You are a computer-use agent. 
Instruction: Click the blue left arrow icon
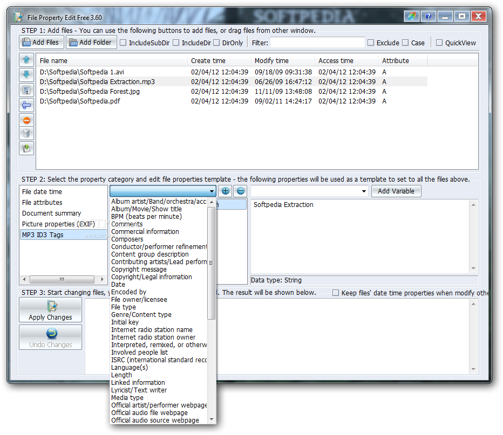click(26, 105)
